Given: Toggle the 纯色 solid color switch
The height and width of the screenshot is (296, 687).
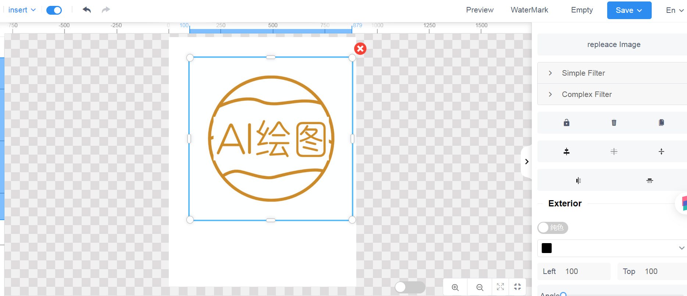Looking at the screenshot, I should pos(552,228).
